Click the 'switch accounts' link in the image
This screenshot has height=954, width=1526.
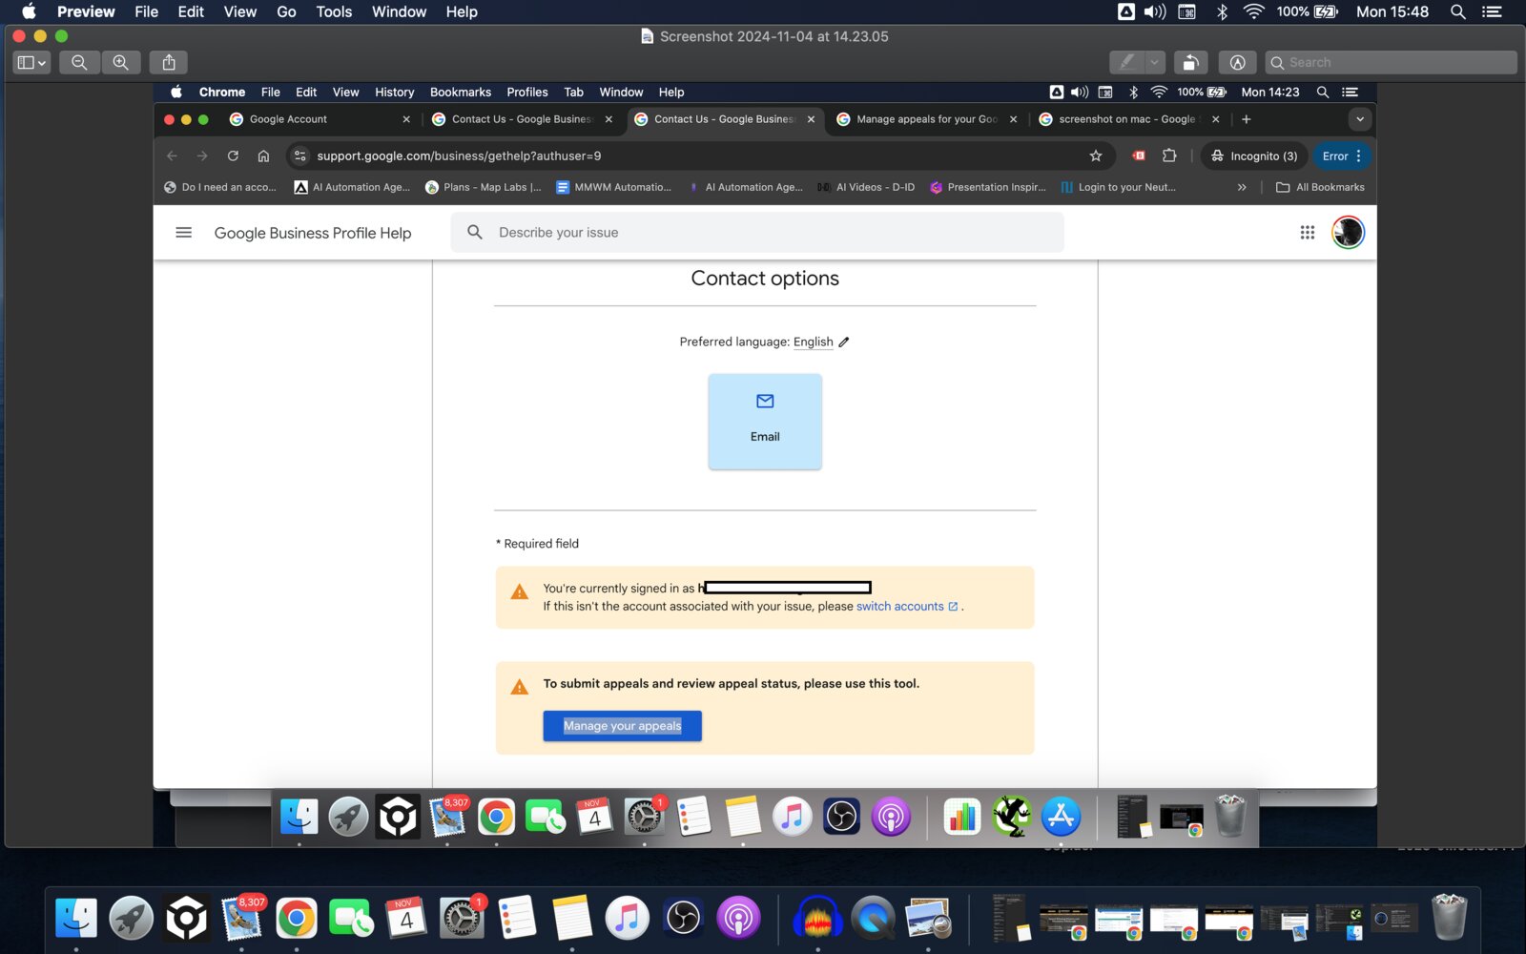click(x=899, y=606)
